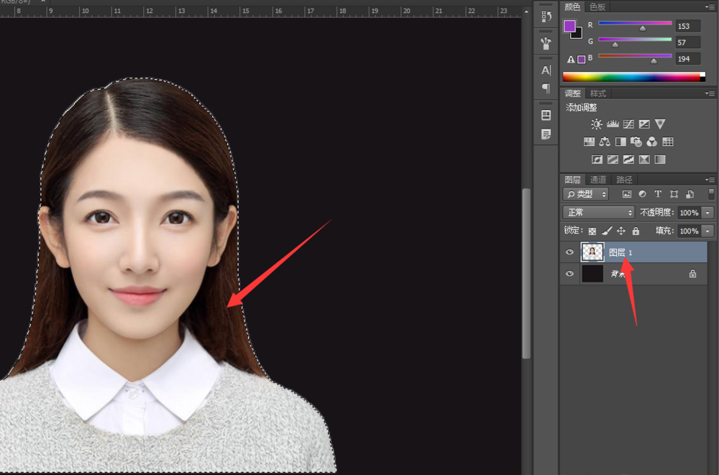The height and width of the screenshot is (475, 719).
Task: Toggle lock transparent pixels
Action: 592,231
